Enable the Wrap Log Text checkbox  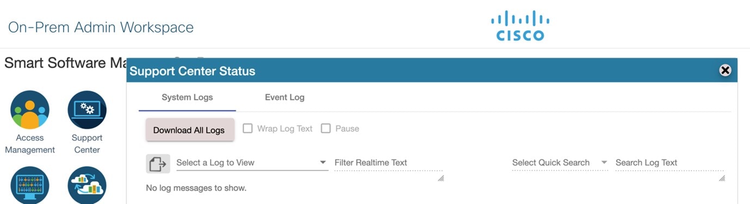247,129
